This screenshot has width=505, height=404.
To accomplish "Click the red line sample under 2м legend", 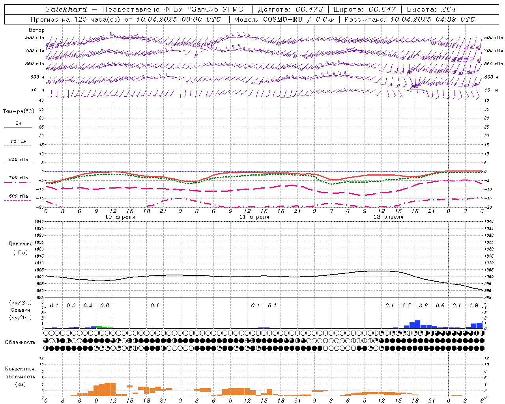I will coord(18,127).
